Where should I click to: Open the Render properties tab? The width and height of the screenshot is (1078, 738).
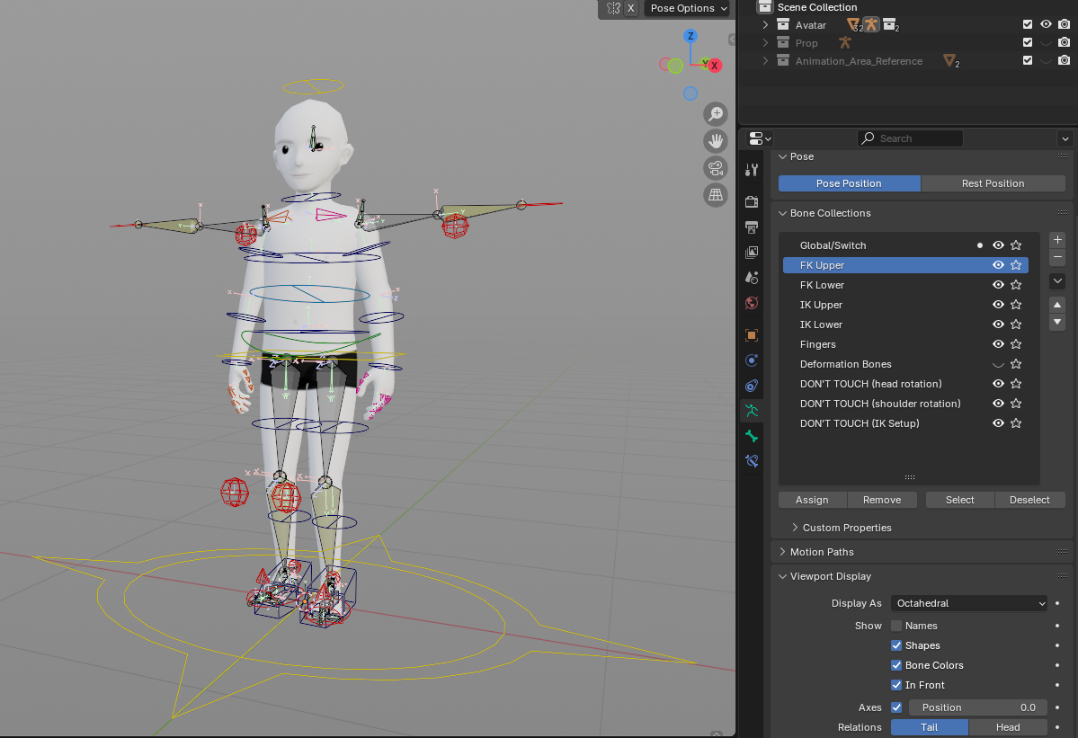point(752,201)
